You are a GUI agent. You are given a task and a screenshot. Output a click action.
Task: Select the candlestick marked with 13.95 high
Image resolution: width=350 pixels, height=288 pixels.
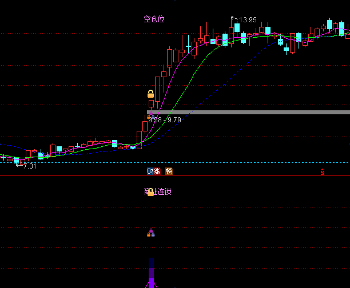pos(232,33)
